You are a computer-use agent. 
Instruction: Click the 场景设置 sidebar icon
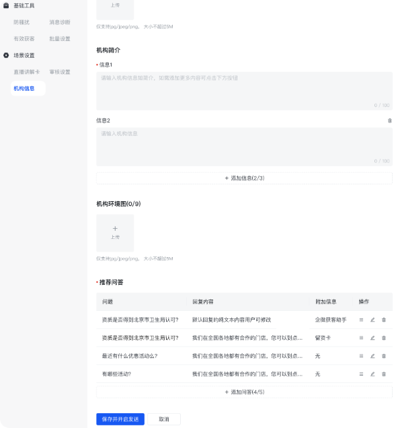[6, 55]
